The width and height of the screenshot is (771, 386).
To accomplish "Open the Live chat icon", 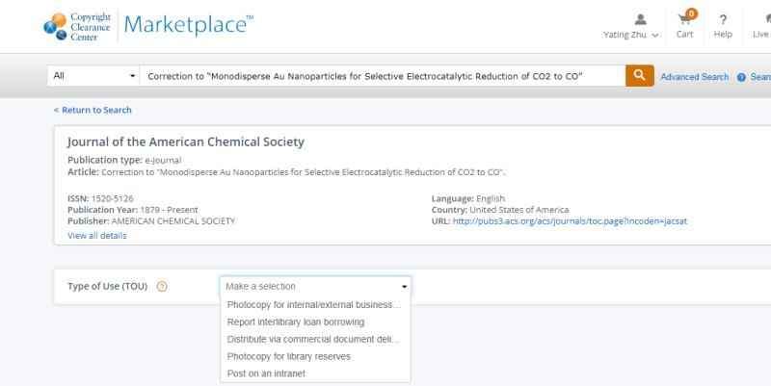I will (761, 19).
